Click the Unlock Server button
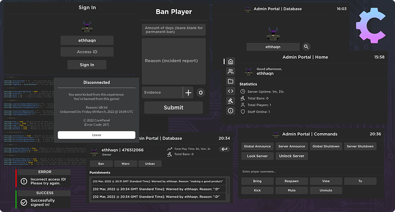395x212 pixels. click(291, 156)
